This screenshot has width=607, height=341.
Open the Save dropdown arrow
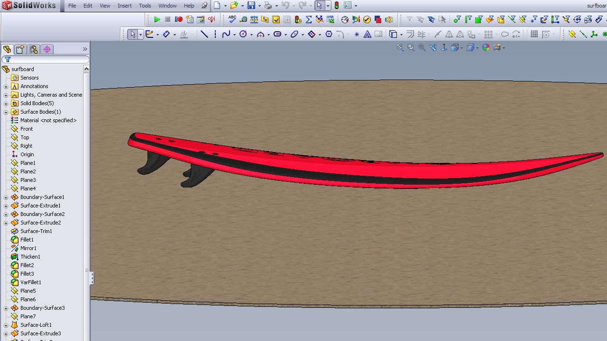(x=259, y=6)
